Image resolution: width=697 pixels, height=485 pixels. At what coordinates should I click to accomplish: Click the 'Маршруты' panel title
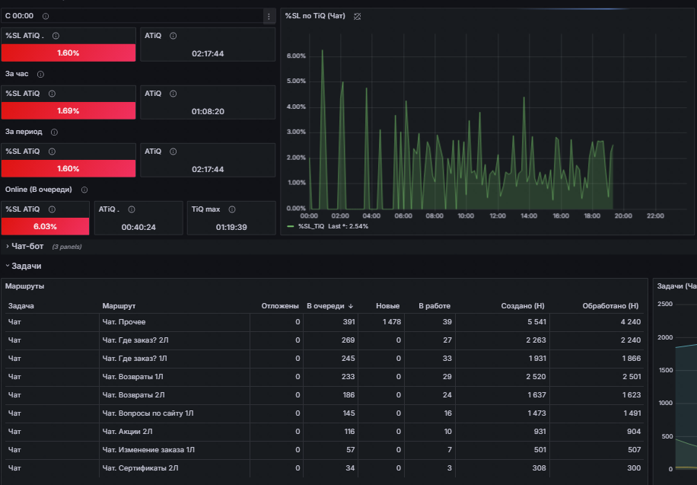click(24, 286)
